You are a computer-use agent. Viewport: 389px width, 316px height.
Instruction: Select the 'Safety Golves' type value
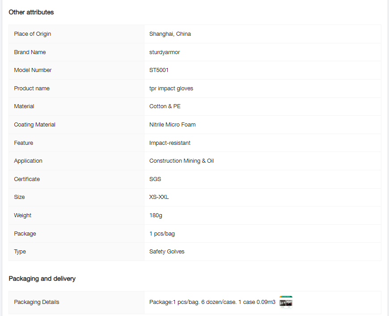point(167,252)
